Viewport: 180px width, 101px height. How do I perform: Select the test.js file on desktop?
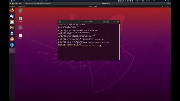20,36
